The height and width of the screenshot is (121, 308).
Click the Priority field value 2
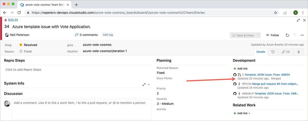point(158,93)
